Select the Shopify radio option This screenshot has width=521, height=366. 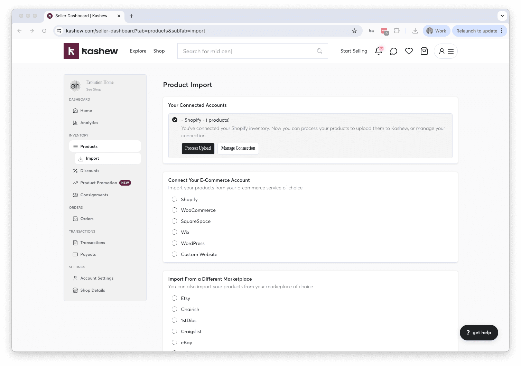click(175, 199)
